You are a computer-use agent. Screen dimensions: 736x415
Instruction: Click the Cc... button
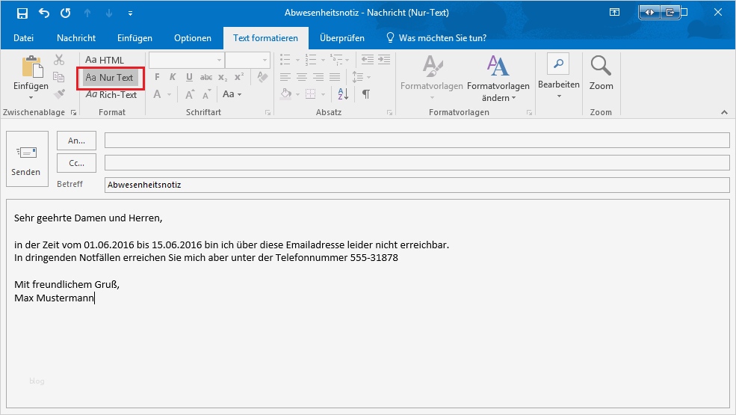[76, 162]
